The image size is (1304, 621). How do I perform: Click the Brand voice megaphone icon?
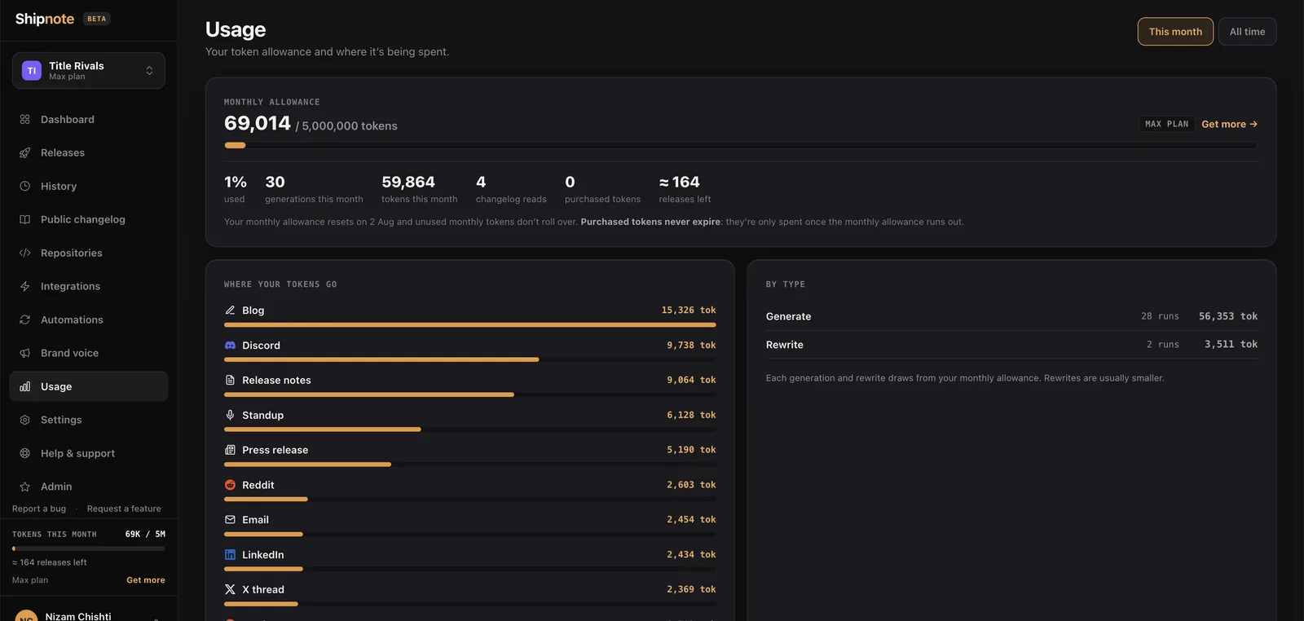click(24, 353)
